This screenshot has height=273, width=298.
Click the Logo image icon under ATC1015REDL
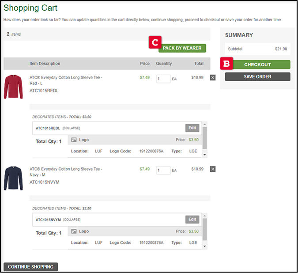coord(74,140)
